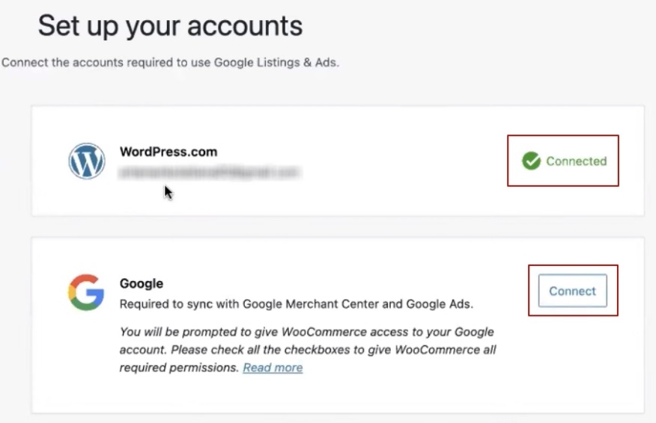Click the Google G logo icon
This screenshot has width=656, height=423.
tap(86, 292)
